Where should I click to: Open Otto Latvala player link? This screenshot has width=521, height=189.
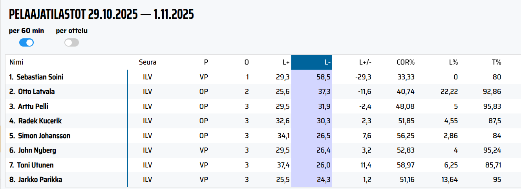37,92
